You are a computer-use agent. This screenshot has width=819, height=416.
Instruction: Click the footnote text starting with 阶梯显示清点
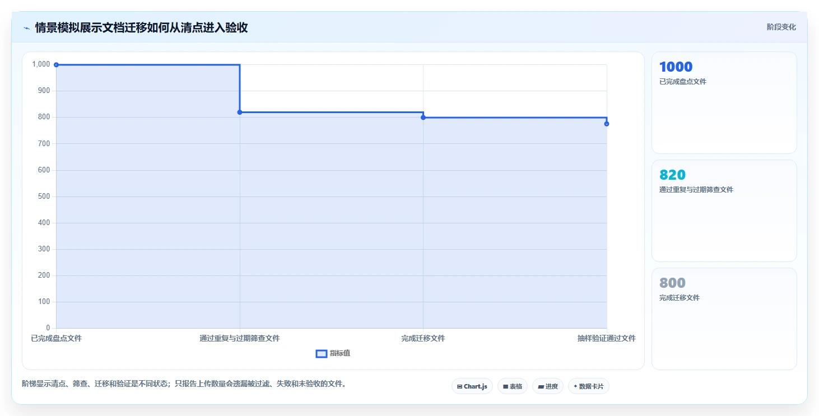184,384
